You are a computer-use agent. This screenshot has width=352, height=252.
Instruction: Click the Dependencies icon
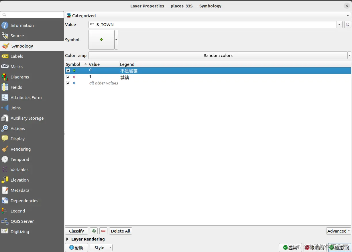pos(5,200)
